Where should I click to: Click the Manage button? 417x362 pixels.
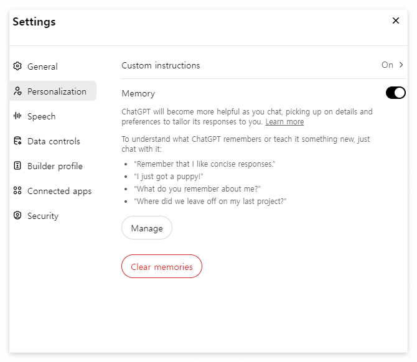tap(147, 228)
